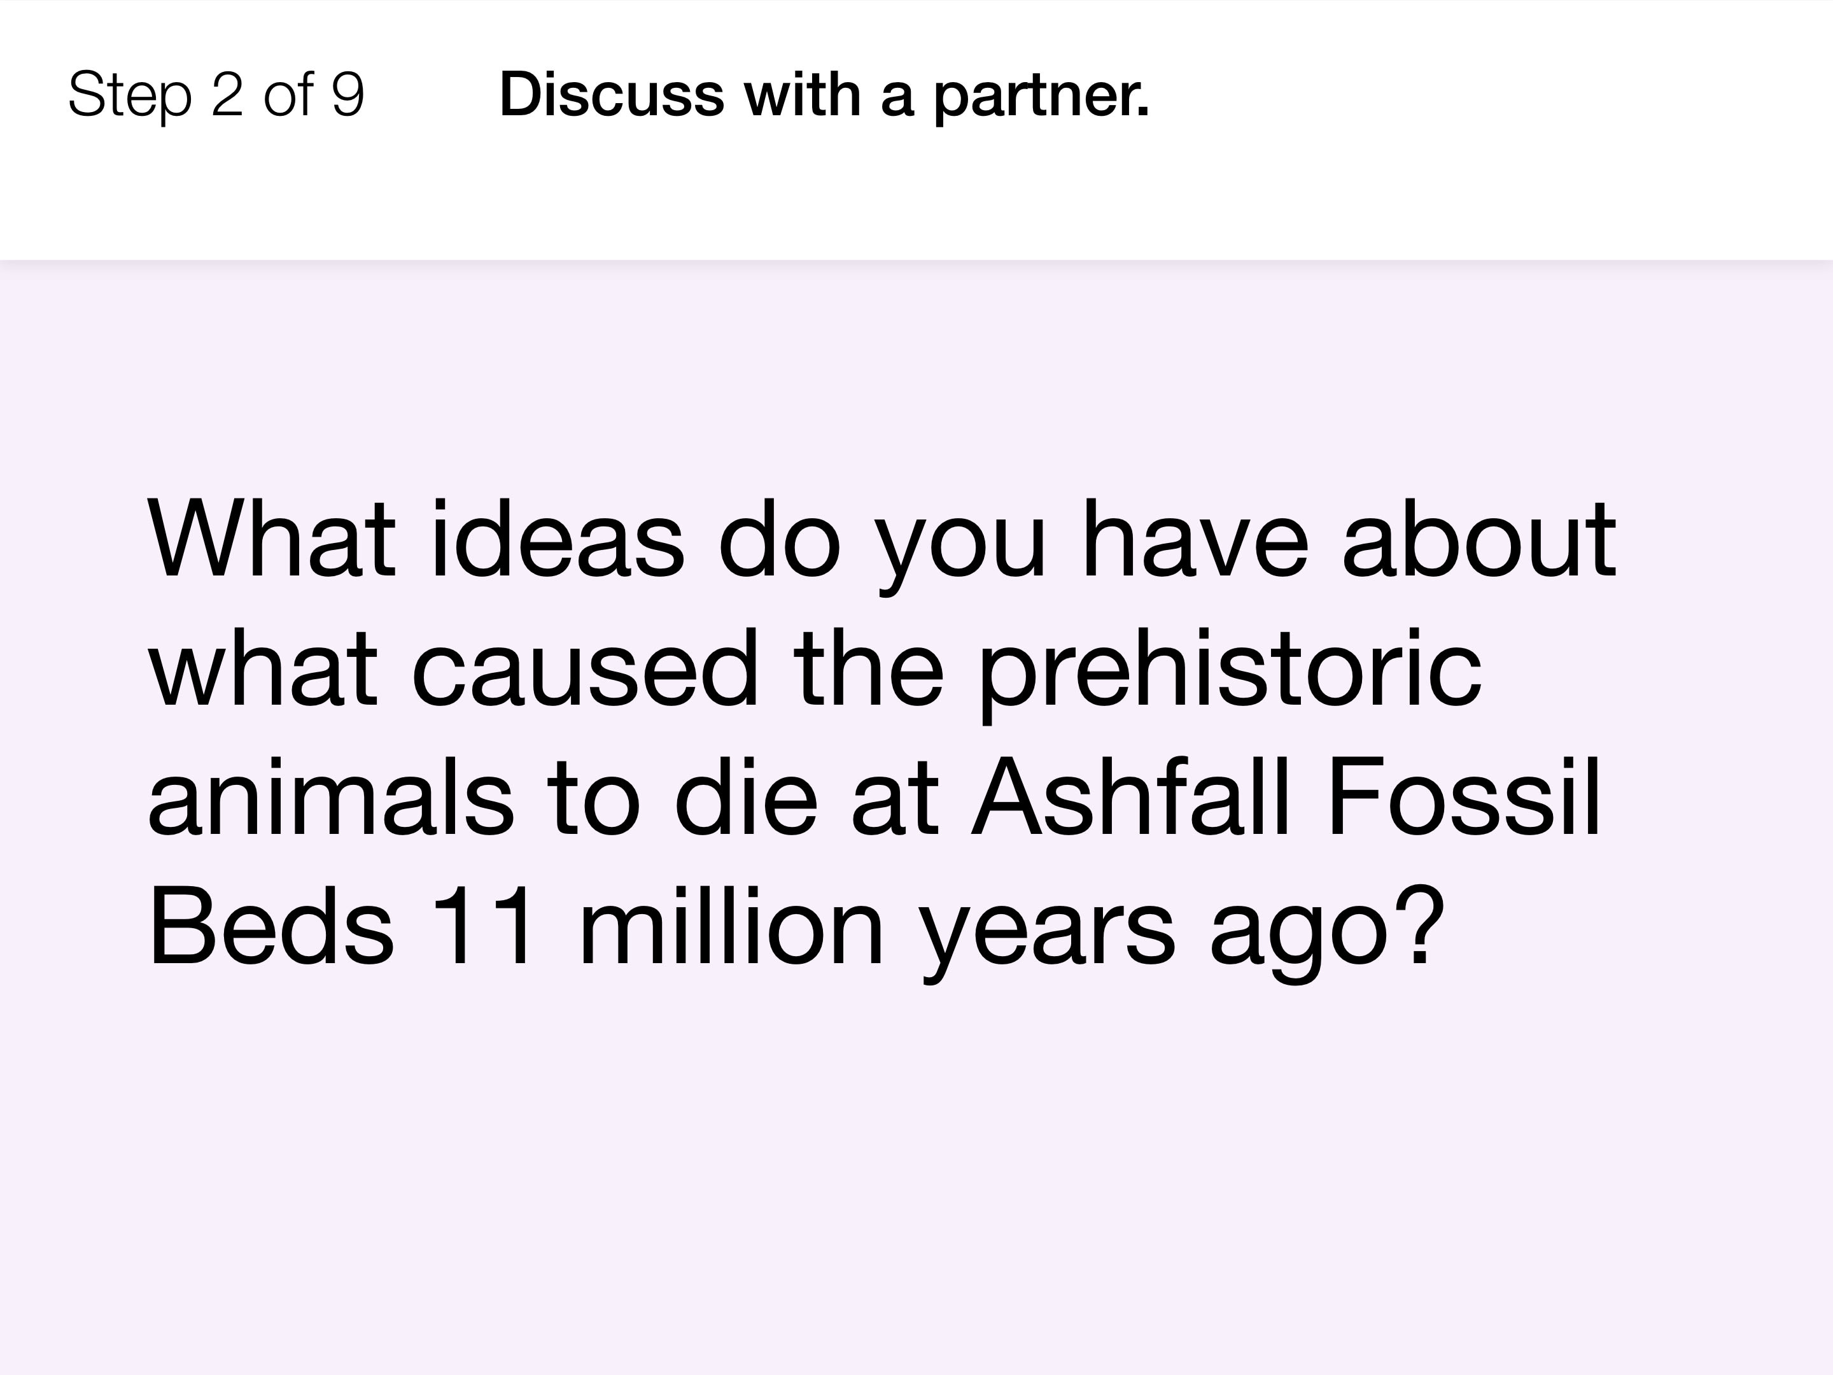Click the word 'Beds' in the last line
The image size is (1833, 1375).
coord(271,926)
